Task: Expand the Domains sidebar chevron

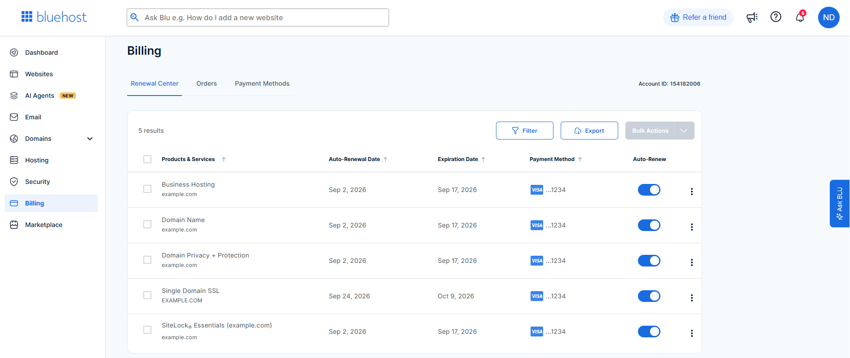Action: coord(90,139)
